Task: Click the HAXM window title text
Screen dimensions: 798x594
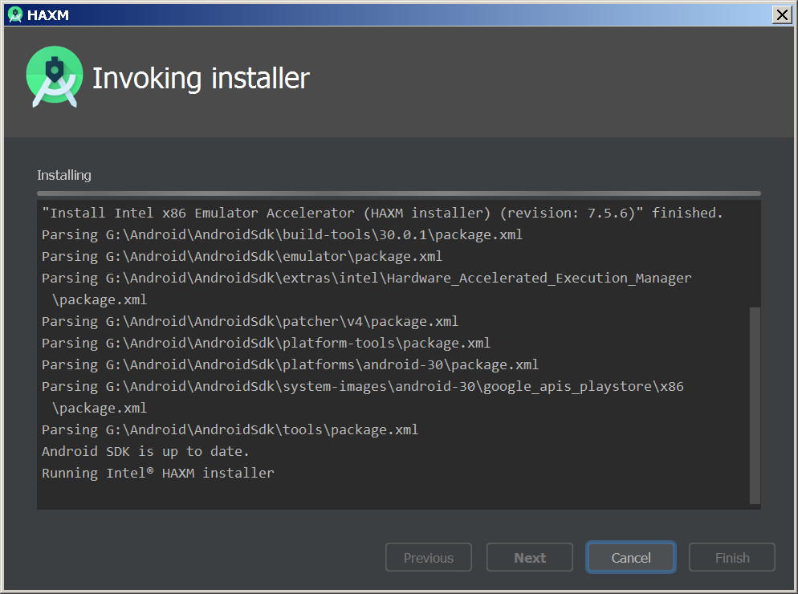Action: 48,15
